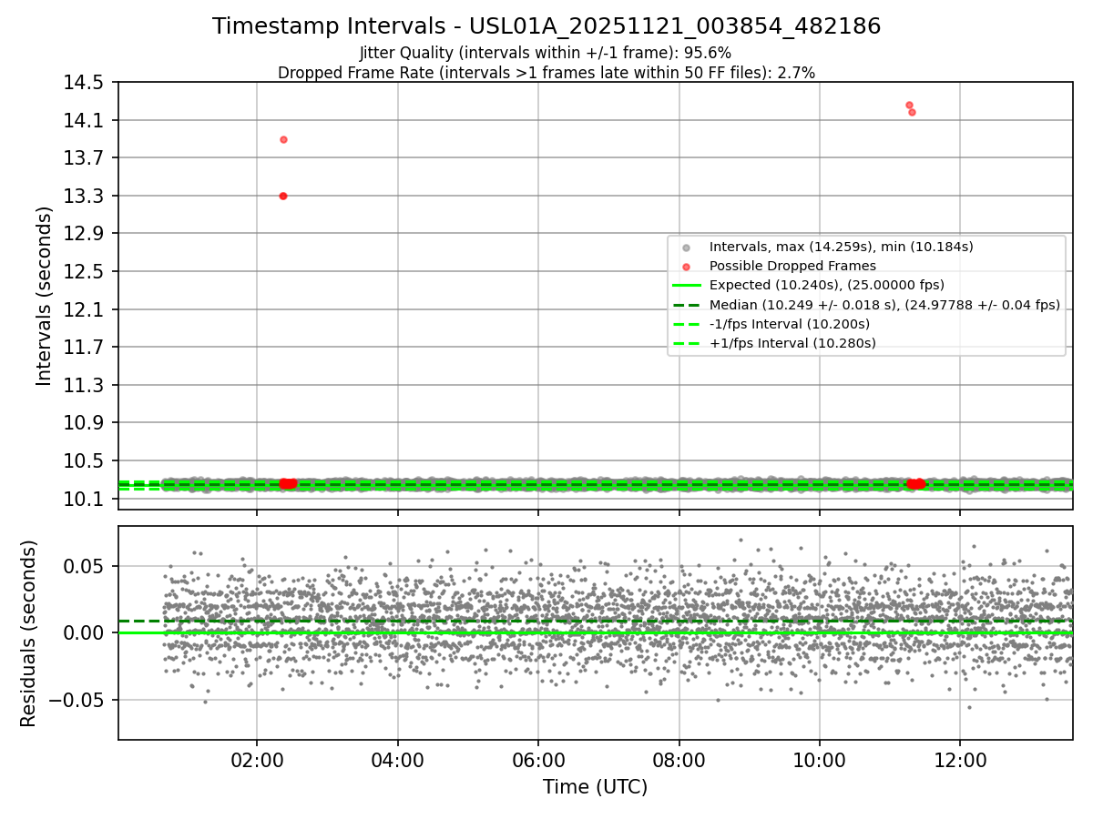Click the "Time (UTC)" x-axis label
This screenshot has width=1093, height=819.
click(596, 787)
